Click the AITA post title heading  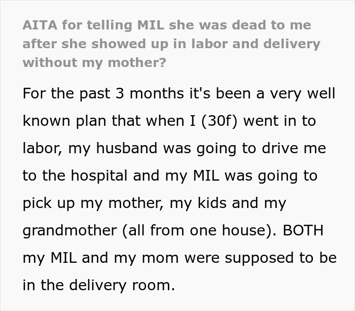click(x=171, y=44)
